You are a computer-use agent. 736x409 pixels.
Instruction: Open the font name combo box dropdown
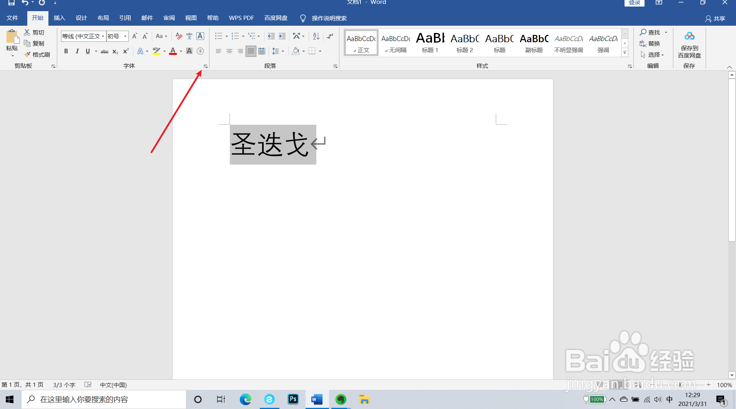click(103, 36)
